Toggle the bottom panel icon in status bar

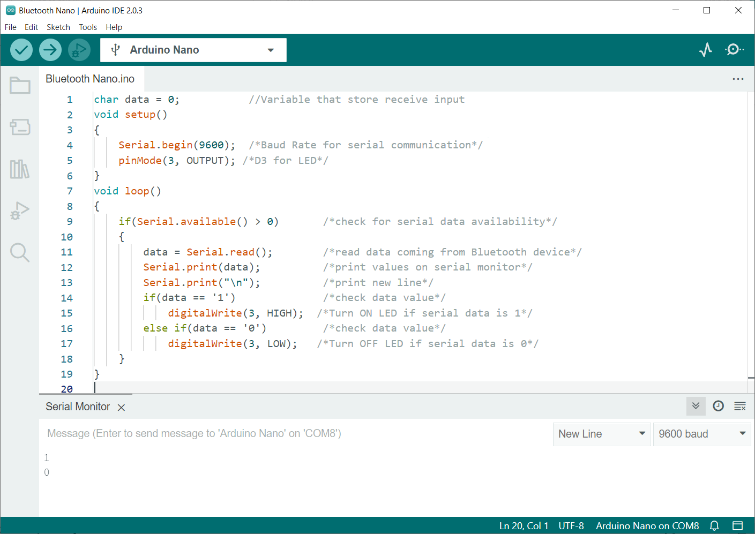coord(738,526)
